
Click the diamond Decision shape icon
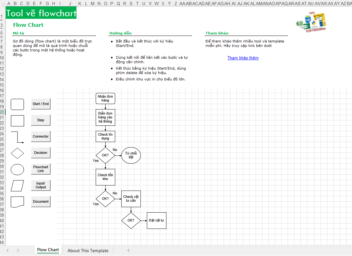click(17, 153)
